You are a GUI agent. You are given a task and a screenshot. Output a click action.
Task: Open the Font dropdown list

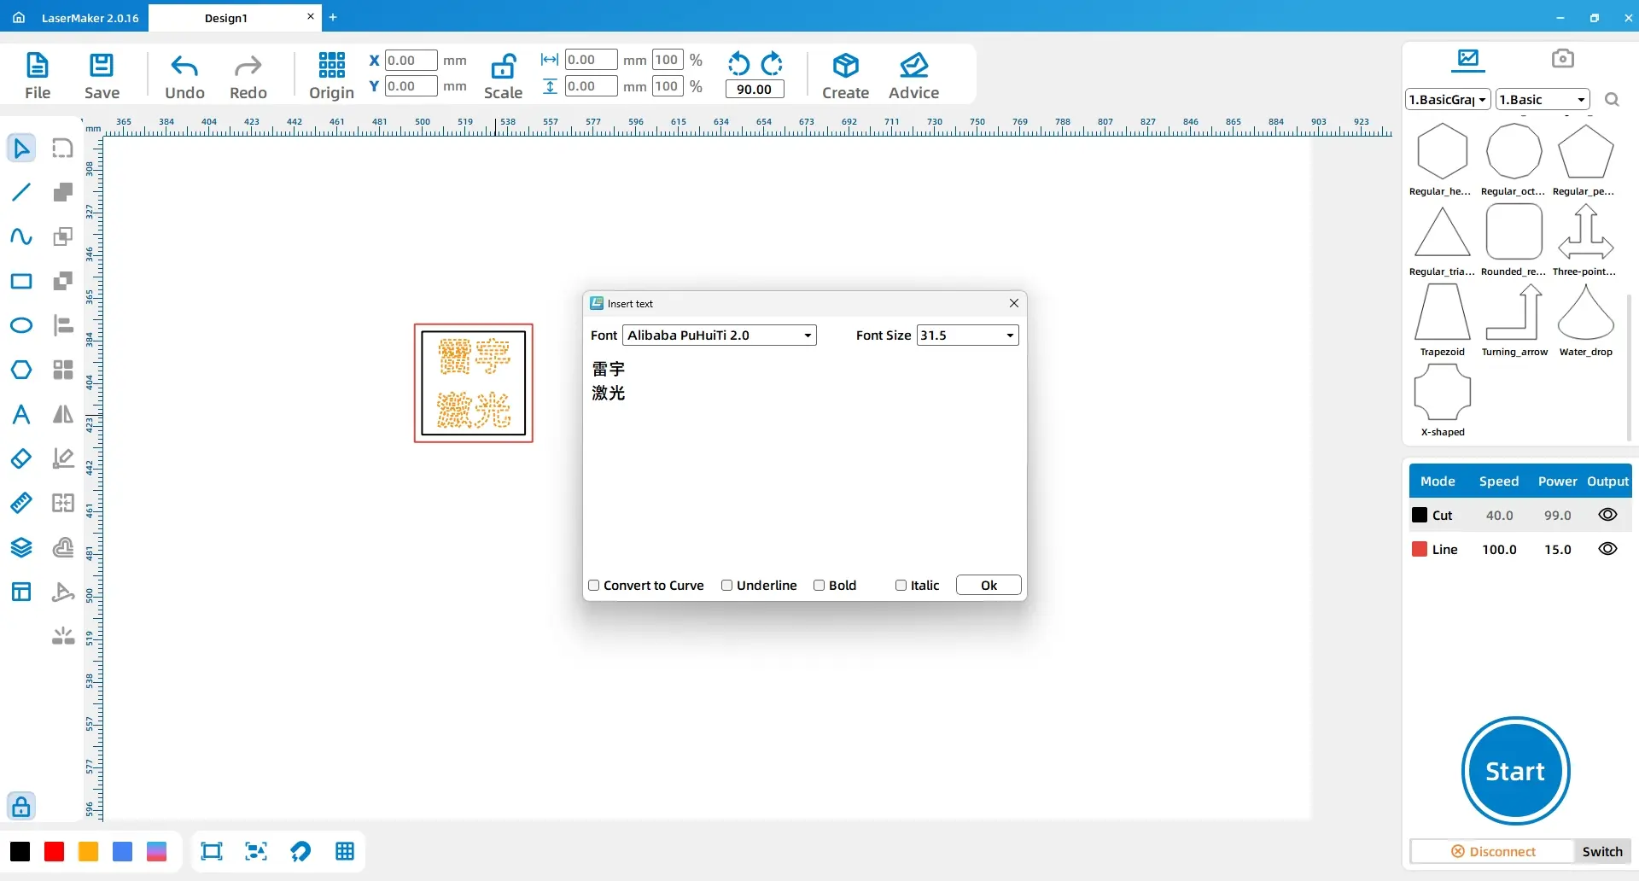click(x=807, y=335)
